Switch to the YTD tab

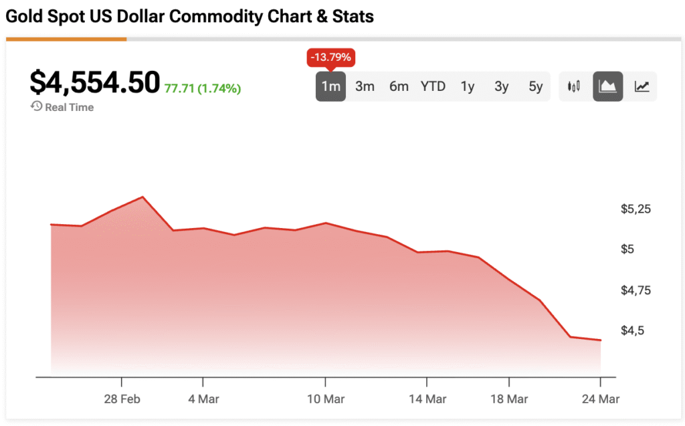[433, 86]
